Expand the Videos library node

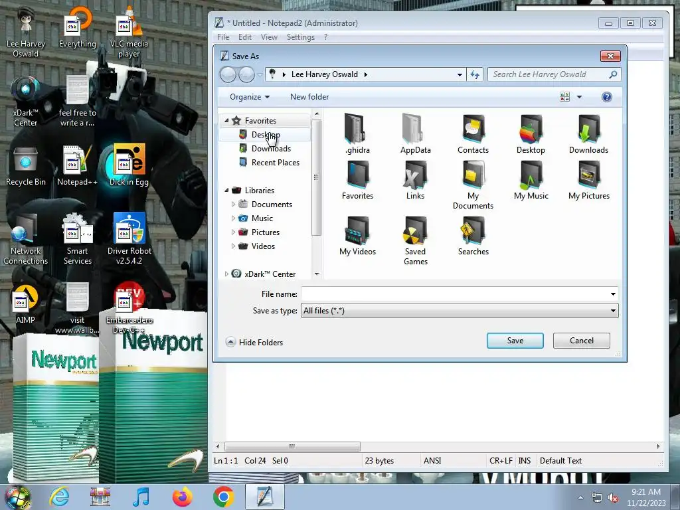pos(233,246)
